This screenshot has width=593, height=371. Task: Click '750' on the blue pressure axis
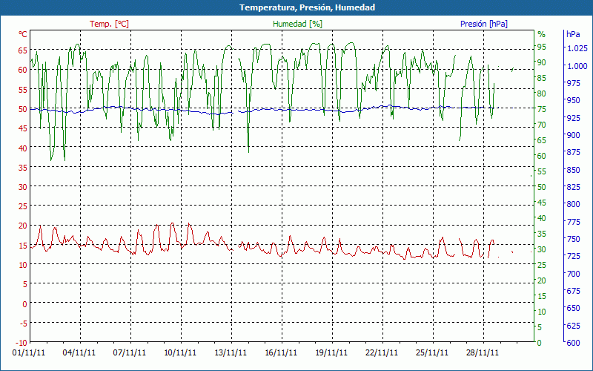click(573, 239)
